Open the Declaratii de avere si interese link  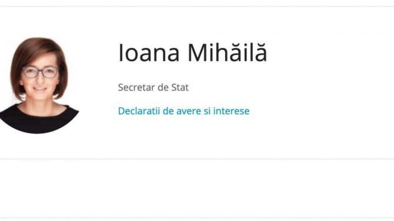184,111
